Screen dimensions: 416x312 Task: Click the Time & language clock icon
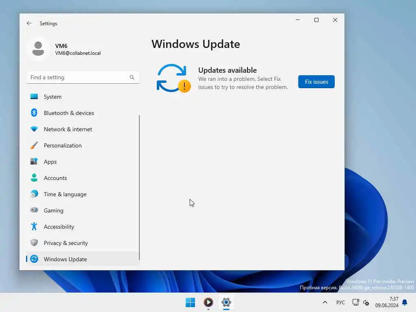coord(34,194)
